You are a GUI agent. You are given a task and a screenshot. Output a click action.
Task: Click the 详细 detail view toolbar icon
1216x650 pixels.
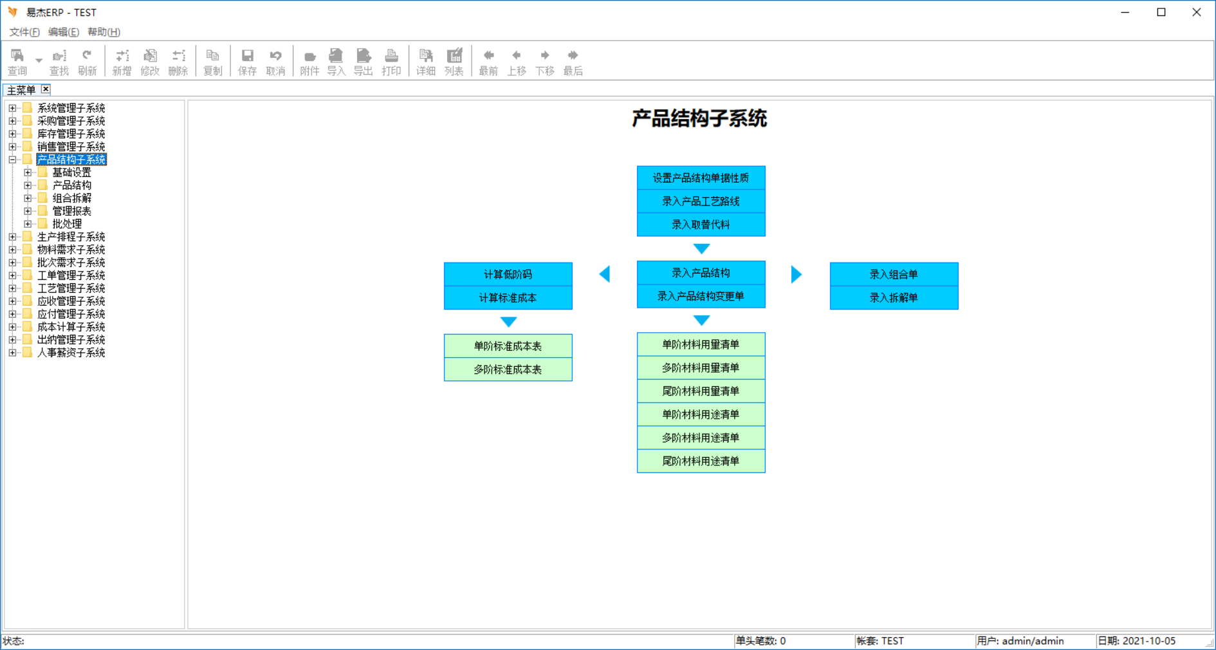pyautogui.click(x=425, y=62)
